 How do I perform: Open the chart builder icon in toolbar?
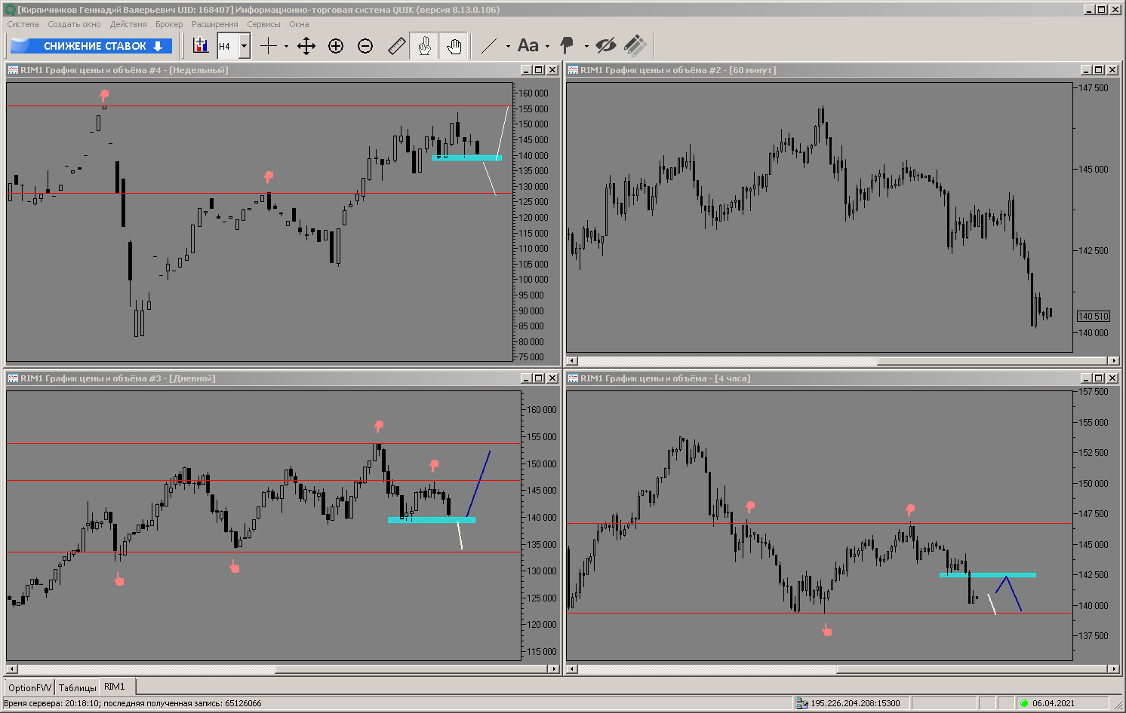point(200,46)
